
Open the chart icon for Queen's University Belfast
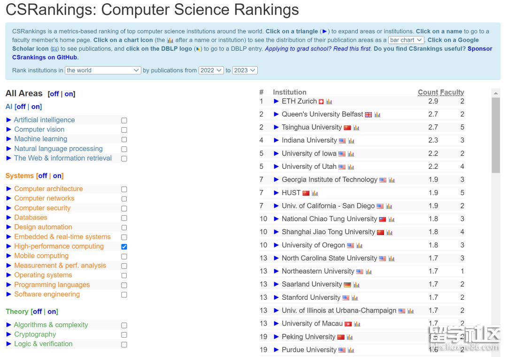pyautogui.click(x=377, y=114)
